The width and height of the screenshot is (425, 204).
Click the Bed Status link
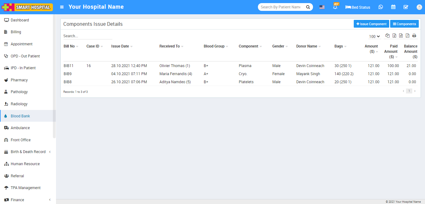point(358,7)
